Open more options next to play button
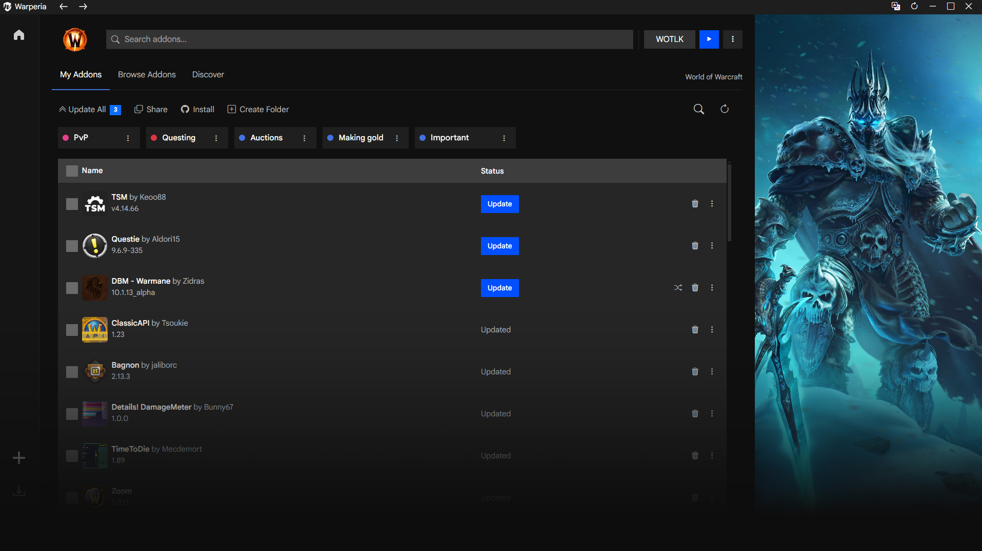 click(x=732, y=39)
